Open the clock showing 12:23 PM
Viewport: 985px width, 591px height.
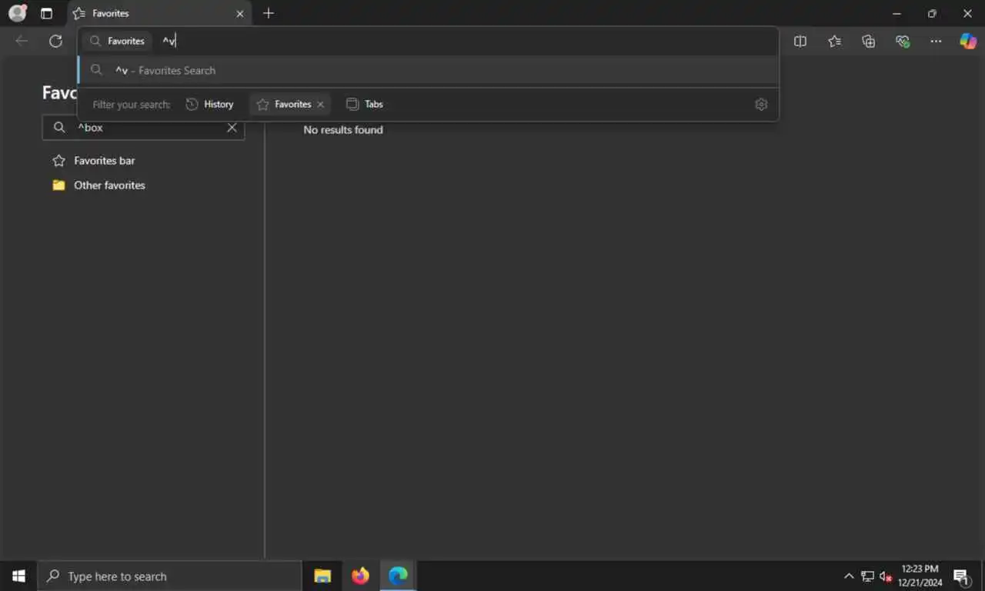(920, 576)
